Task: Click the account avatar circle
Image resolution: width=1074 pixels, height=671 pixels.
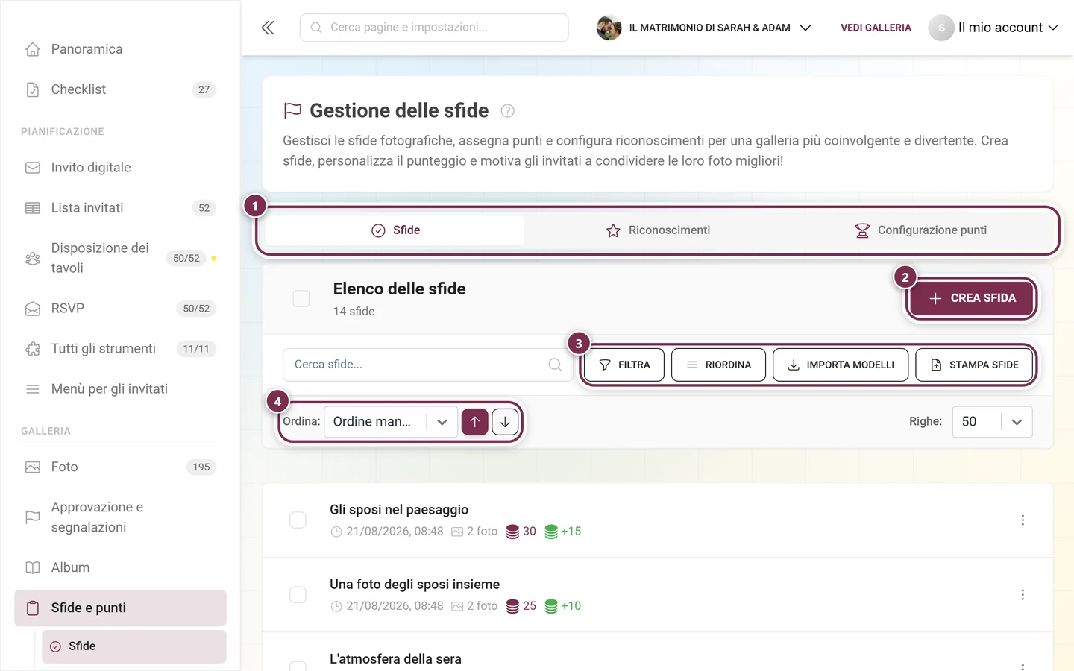Action: pyautogui.click(x=941, y=28)
